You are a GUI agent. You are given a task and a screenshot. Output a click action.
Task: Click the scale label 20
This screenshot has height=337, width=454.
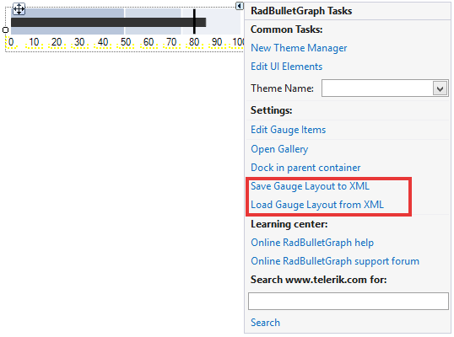pyautogui.click(x=57, y=42)
